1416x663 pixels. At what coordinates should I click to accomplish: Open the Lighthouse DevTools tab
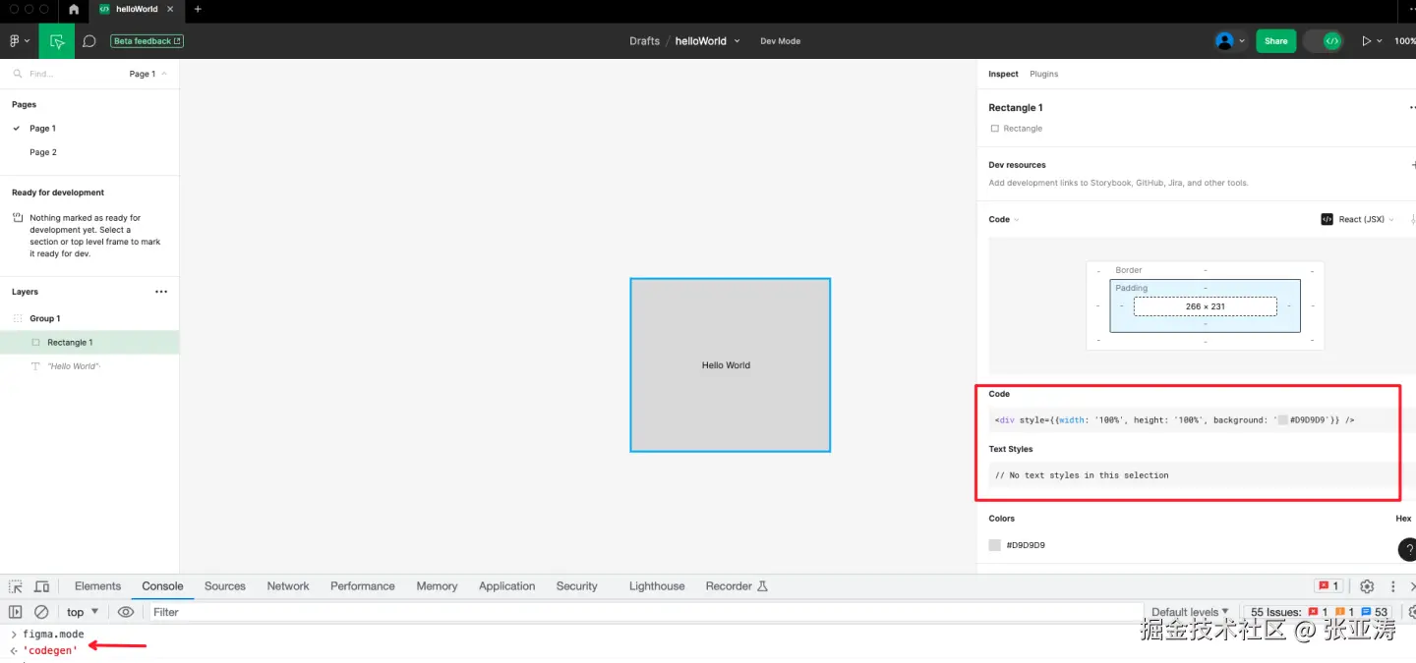[657, 586]
